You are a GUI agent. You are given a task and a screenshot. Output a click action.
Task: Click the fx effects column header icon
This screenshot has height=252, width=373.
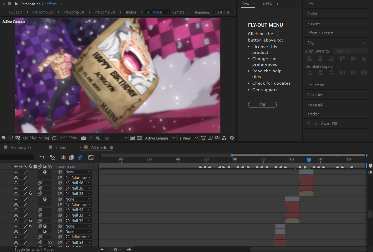30,166
